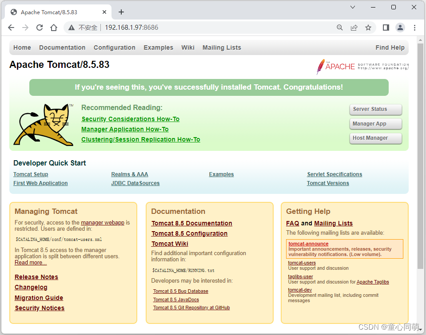Follow the manager webapp link
This screenshot has height=335, width=426.
[x=103, y=223]
